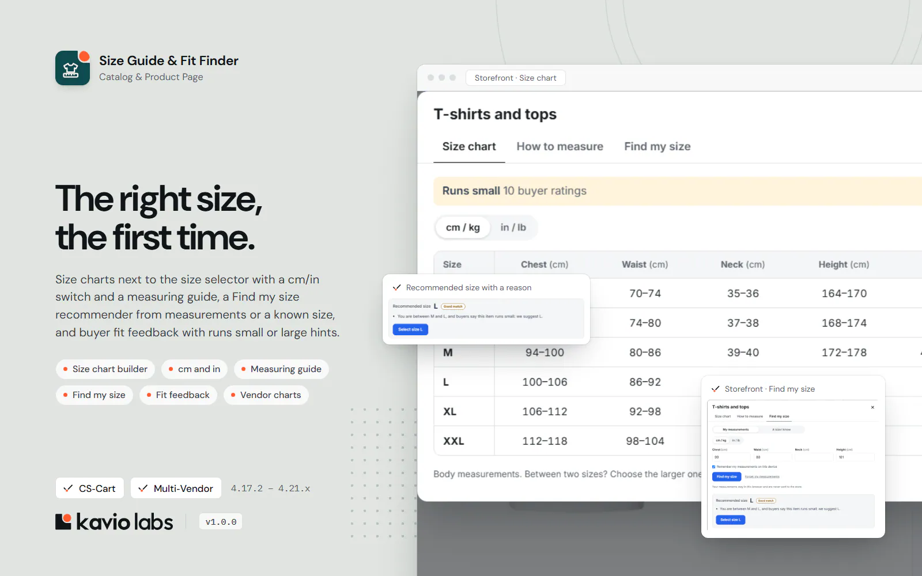
Task: Click the v1.0.0 version tag
Action: (x=221, y=522)
